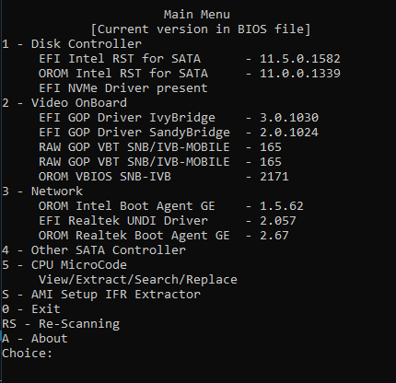Select the AMI Setup IFR Extractor entry
The height and width of the screenshot is (383, 396).
[101, 295]
